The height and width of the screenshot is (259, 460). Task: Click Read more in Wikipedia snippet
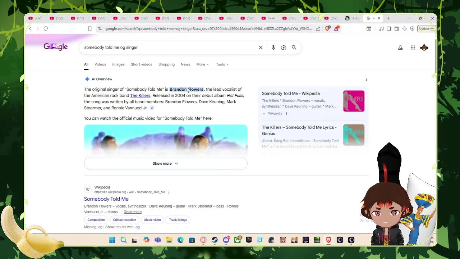(133, 212)
